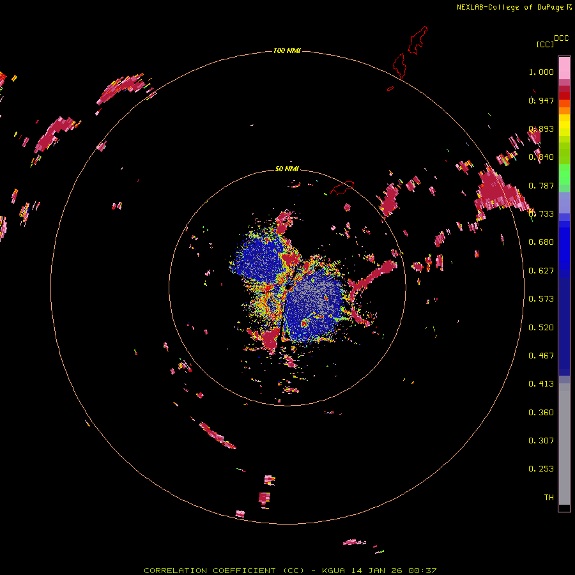Click the 0.787 color scale value

(541, 185)
